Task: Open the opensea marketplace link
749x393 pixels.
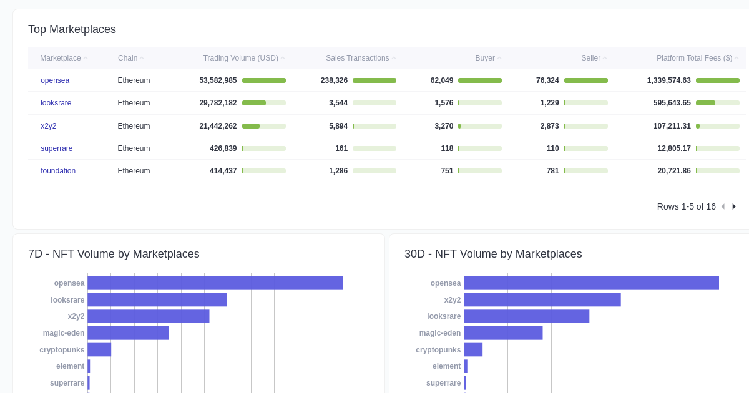Action: (55, 80)
